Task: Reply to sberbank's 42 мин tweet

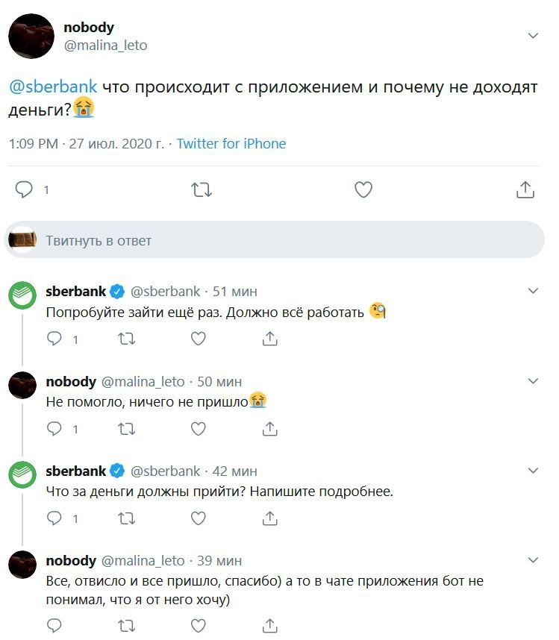Action: click(x=55, y=518)
